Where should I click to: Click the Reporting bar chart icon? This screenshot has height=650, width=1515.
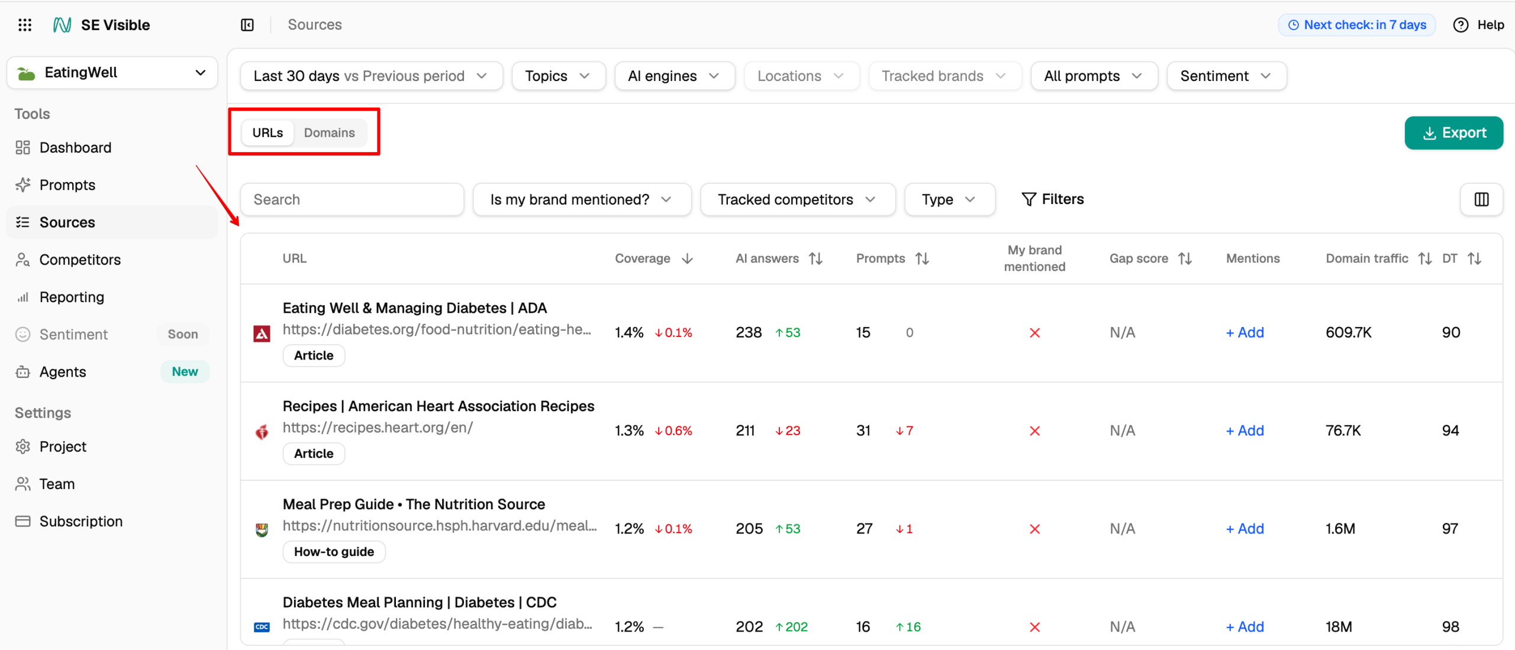(x=22, y=297)
